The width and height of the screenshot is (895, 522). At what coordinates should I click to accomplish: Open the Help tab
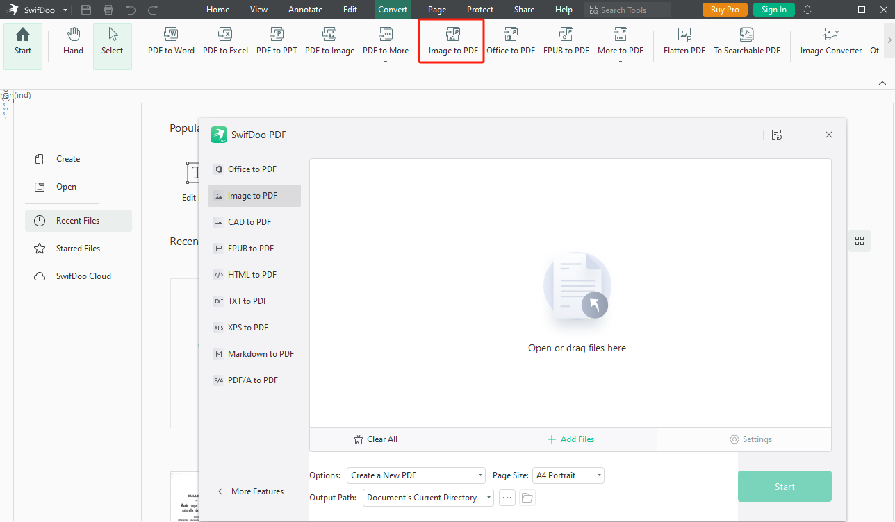coord(564,10)
